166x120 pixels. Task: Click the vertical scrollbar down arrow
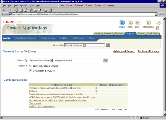click(x=164, y=114)
